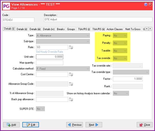The height and width of the screenshot is (131, 155).
Task: Open Back pay allowance lookup icon
Action: coord(71,99)
